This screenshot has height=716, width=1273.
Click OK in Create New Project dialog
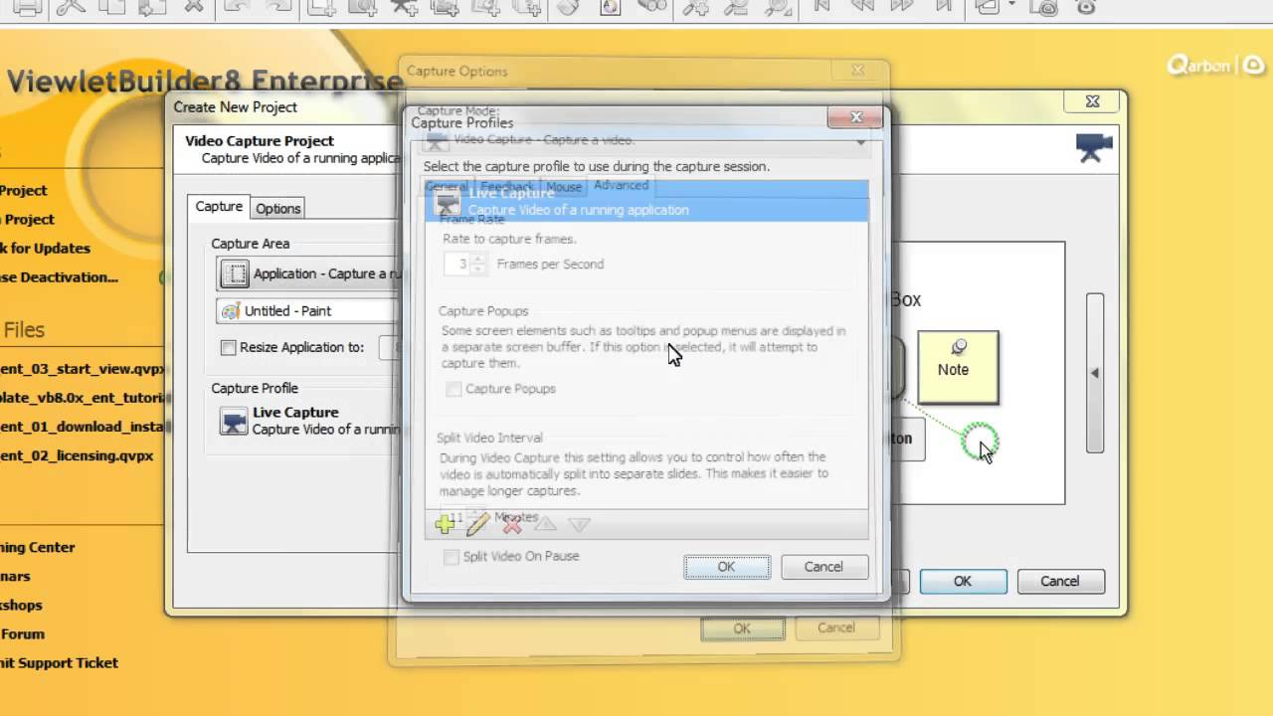(x=963, y=581)
